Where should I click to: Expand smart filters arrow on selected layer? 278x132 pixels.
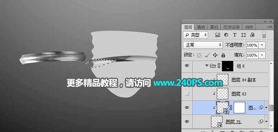click(266, 108)
